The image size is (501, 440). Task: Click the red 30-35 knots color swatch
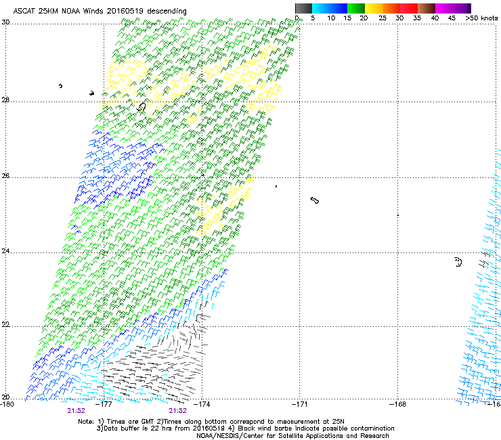pyautogui.click(x=409, y=8)
